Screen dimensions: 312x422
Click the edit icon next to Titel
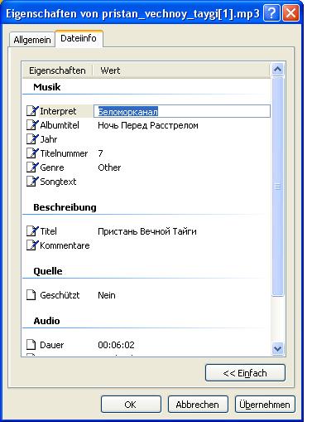(x=32, y=231)
